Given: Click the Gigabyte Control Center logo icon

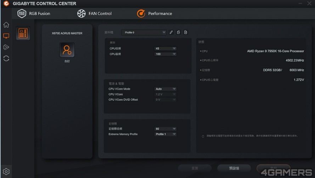Looking at the screenshot, I should pyautogui.click(x=6, y=4).
